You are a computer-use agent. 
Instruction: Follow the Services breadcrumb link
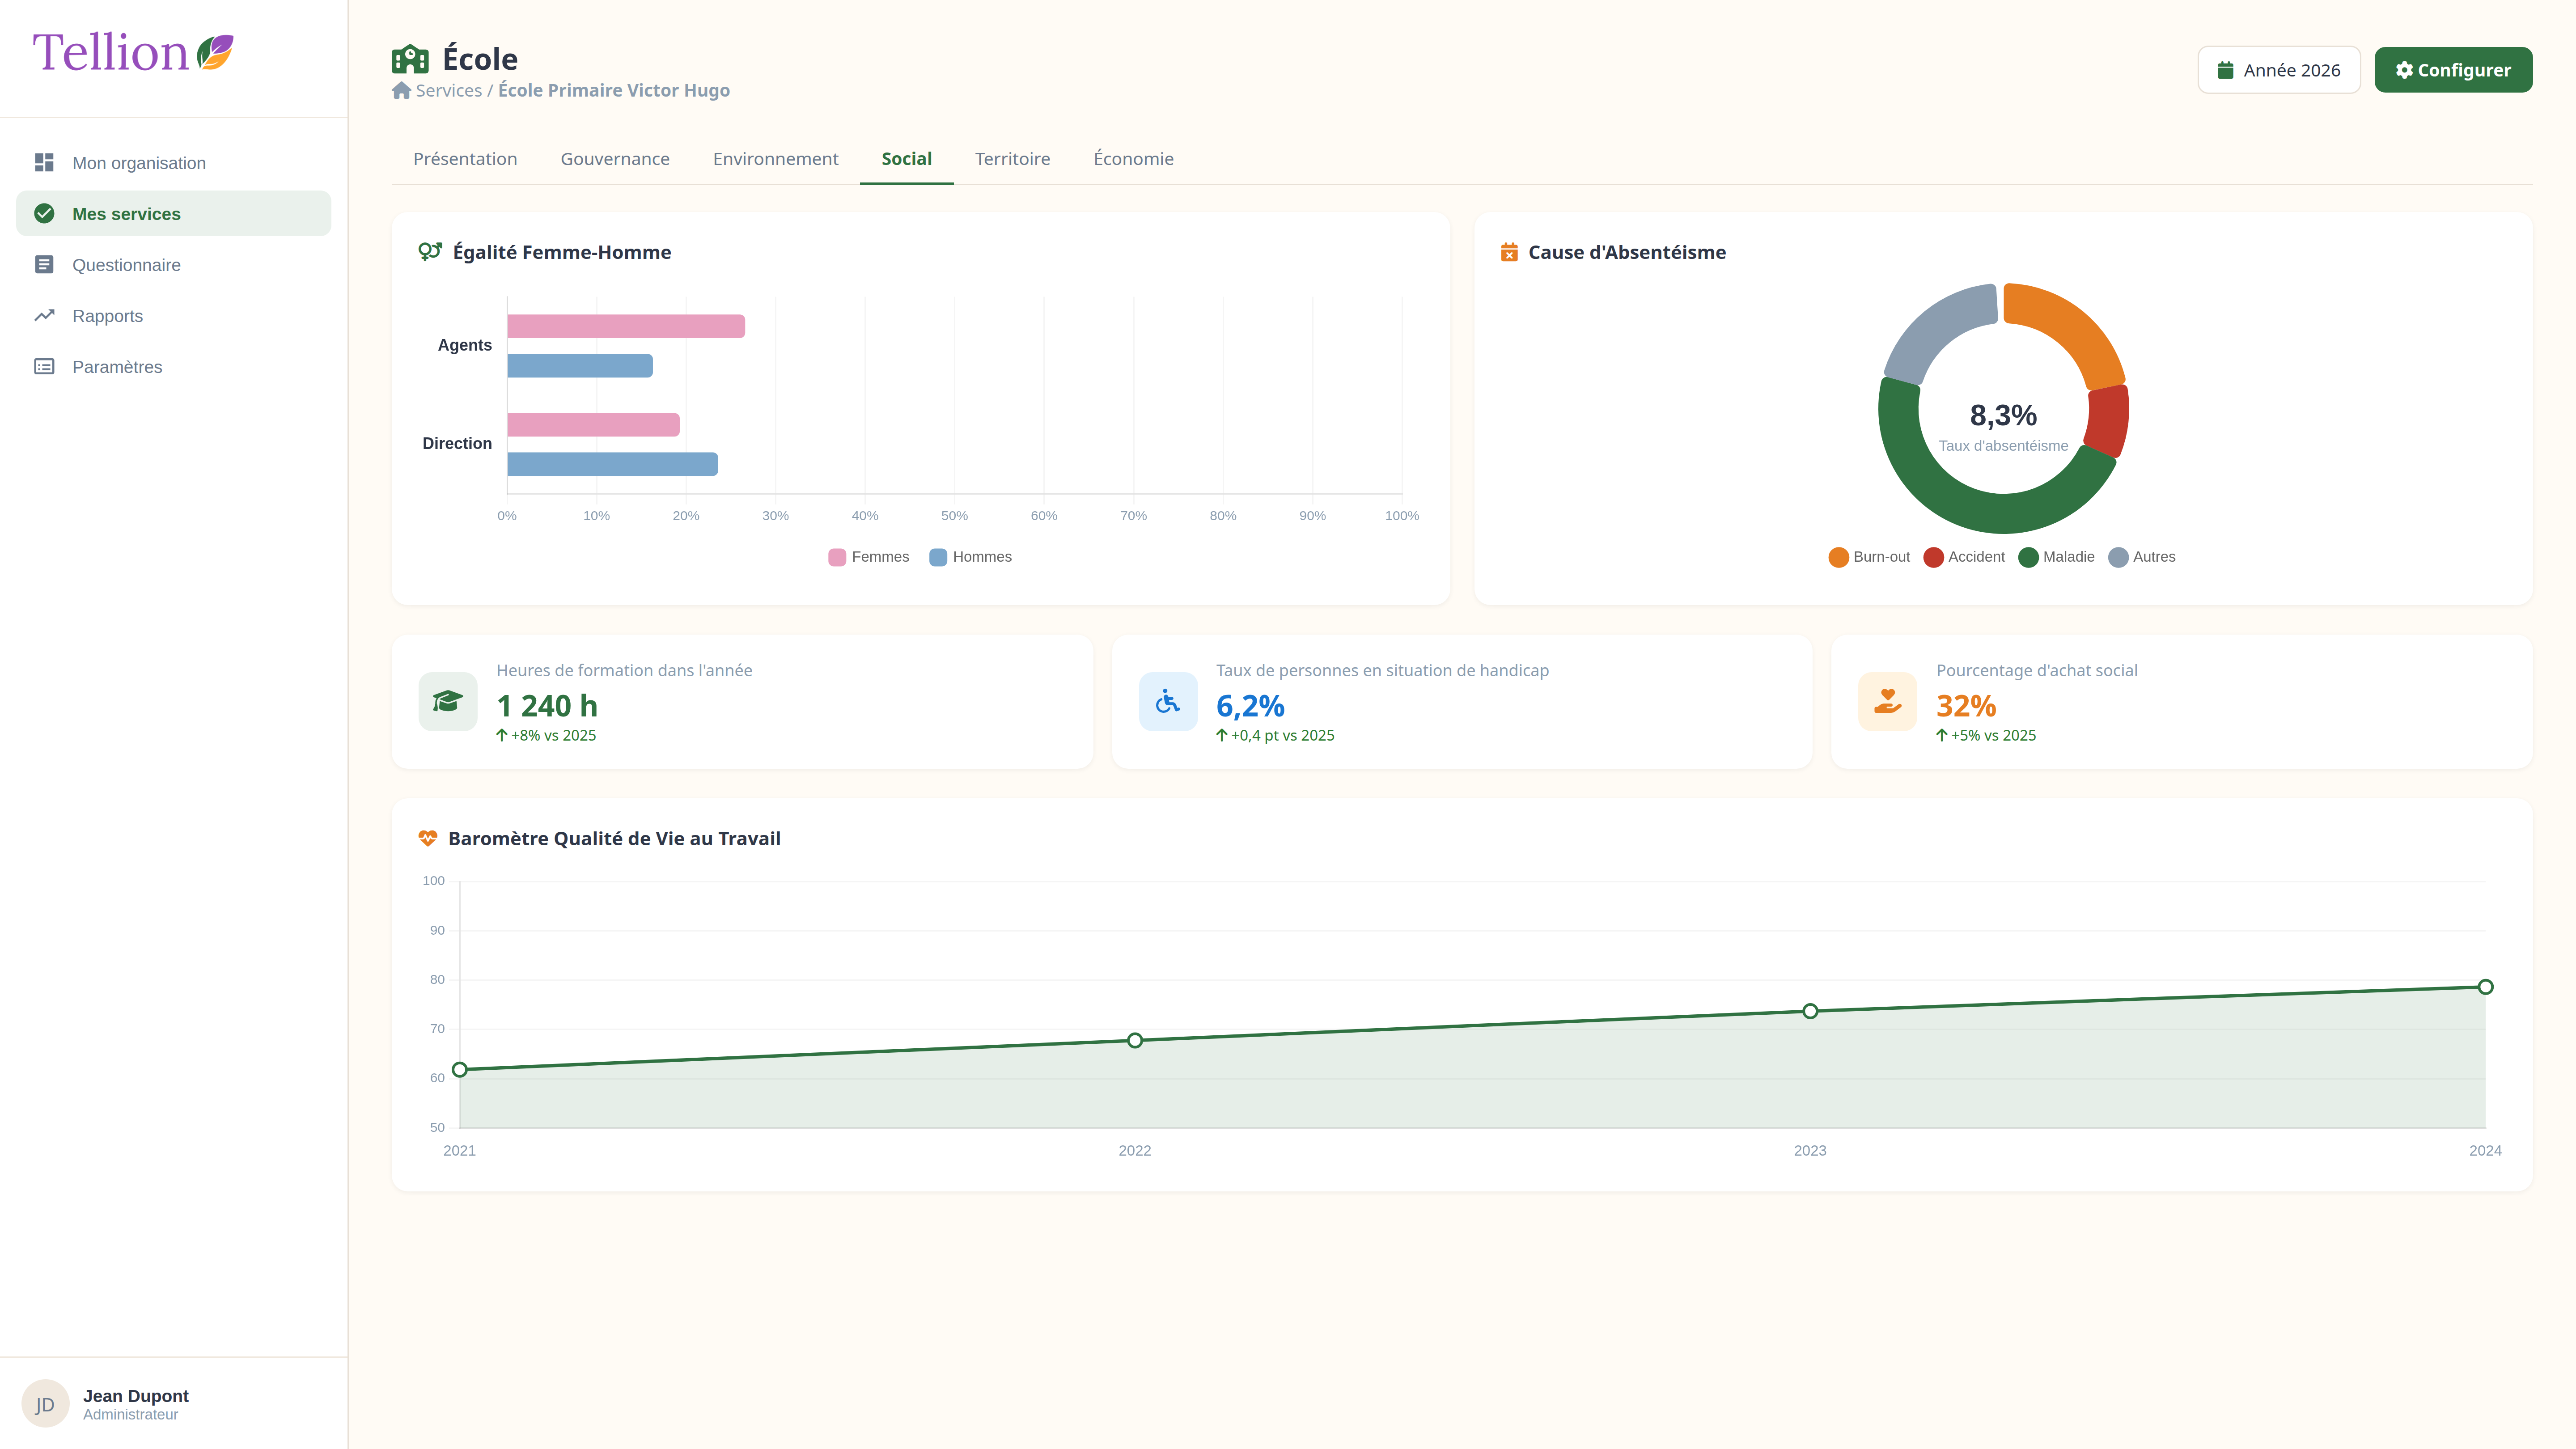[448, 90]
